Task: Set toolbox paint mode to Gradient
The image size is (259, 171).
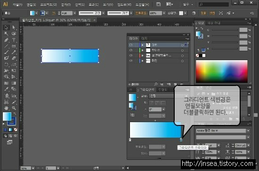Action: (x=10, y=130)
